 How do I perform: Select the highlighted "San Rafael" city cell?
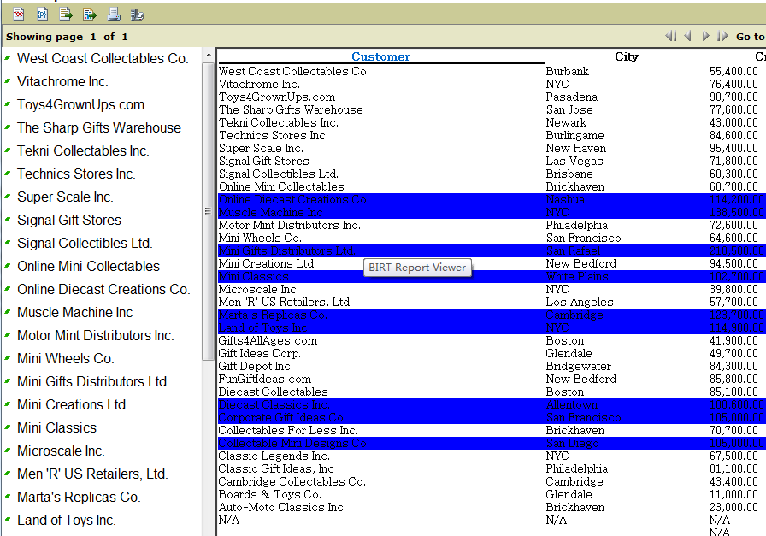(x=573, y=250)
